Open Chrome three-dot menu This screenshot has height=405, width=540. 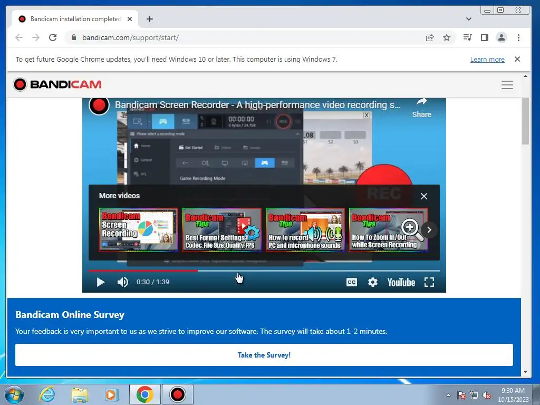[x=518, y=37]
